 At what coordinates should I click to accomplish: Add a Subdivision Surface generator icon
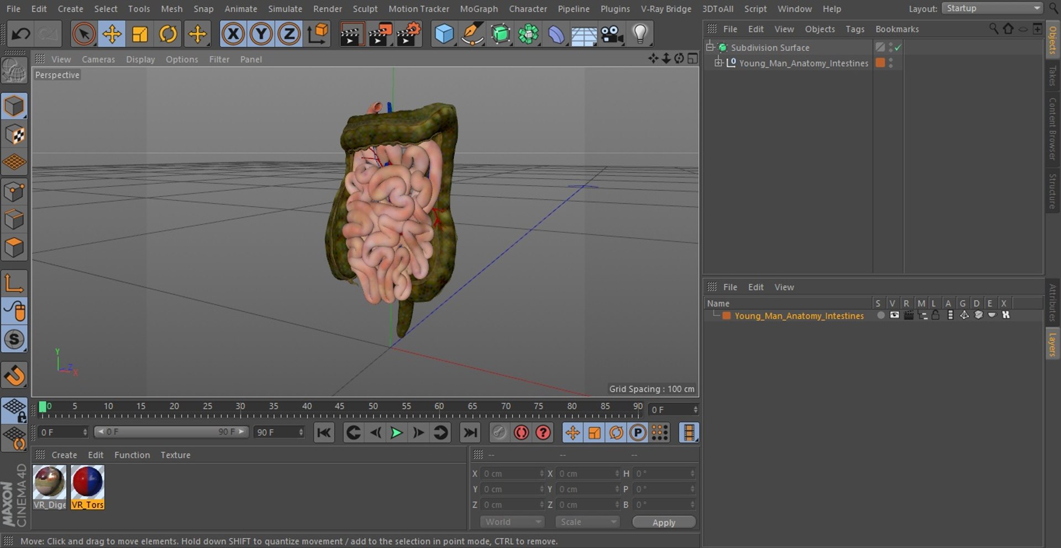tap(501, 34)
